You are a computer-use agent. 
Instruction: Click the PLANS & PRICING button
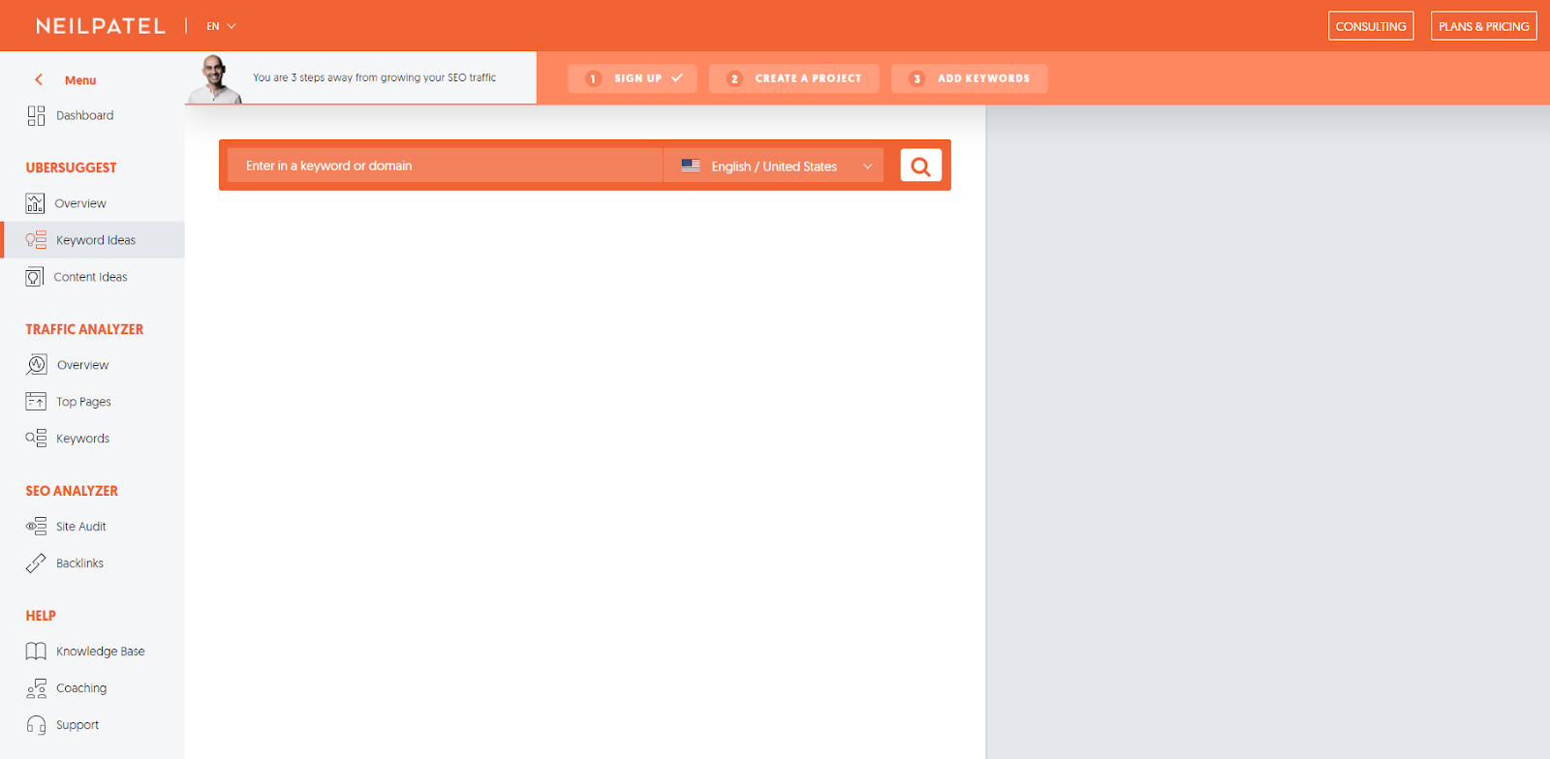click(x=1483, y=26)
